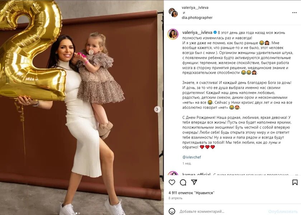Like the post with the heart icon
The height and width of the screenshot is (215, 301).
pyautogui.click(x=172, y=182)
